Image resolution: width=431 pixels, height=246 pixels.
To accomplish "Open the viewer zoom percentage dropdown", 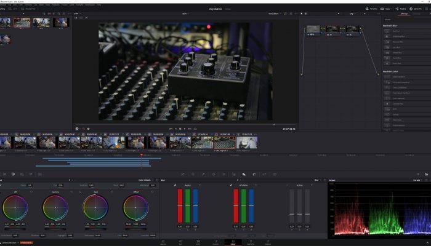I will 76,14.
